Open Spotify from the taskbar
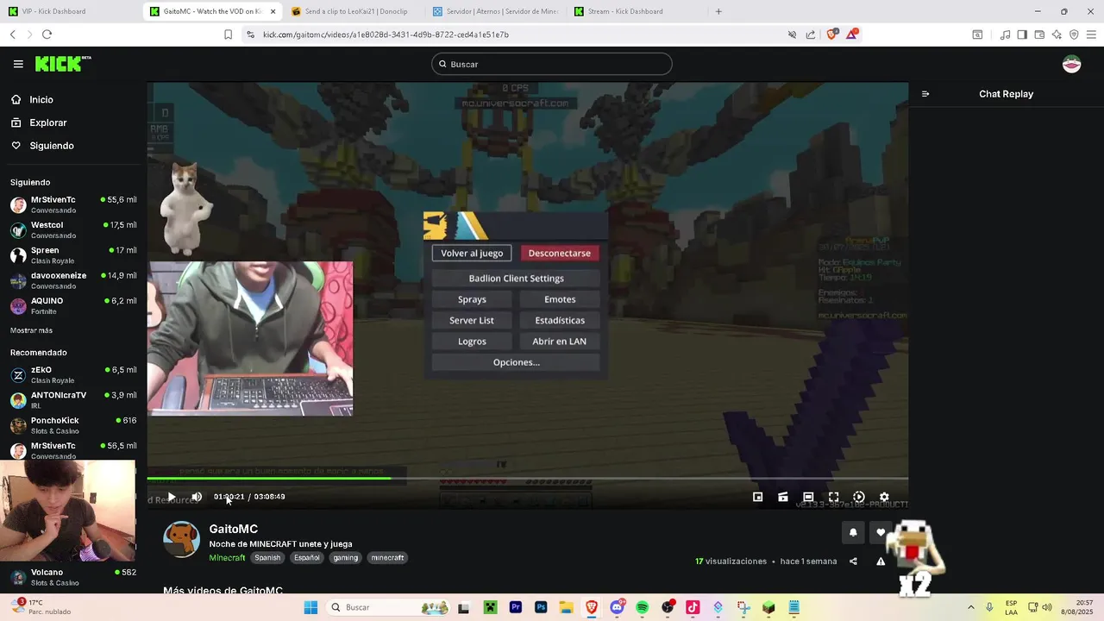 pos(642,607)
